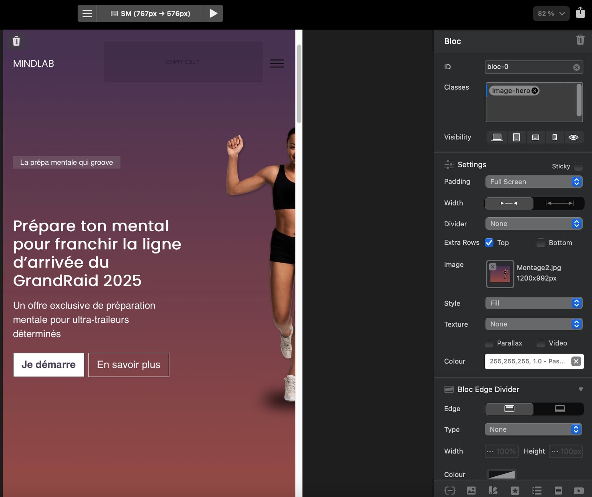Toggle desktop visibility laptop icon
Screen dimensions: 592x497
pos(497,137)
